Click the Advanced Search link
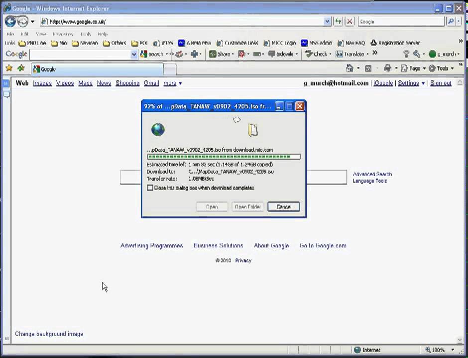Viewport: 468px width, 358px height. [372, 174]
